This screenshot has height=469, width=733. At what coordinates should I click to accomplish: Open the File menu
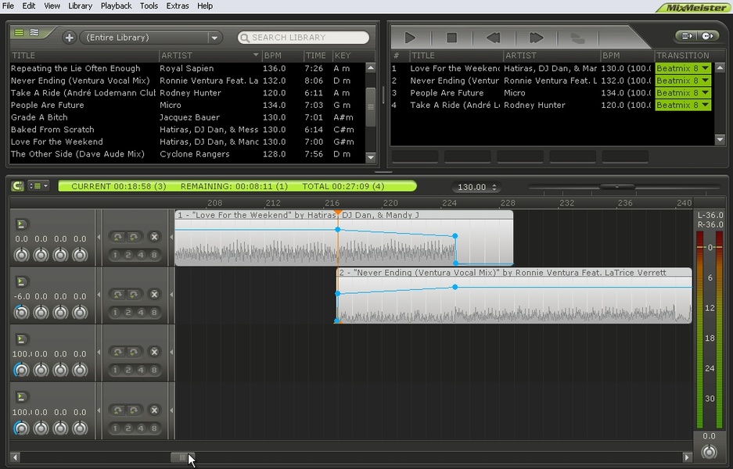pos(8,5)
